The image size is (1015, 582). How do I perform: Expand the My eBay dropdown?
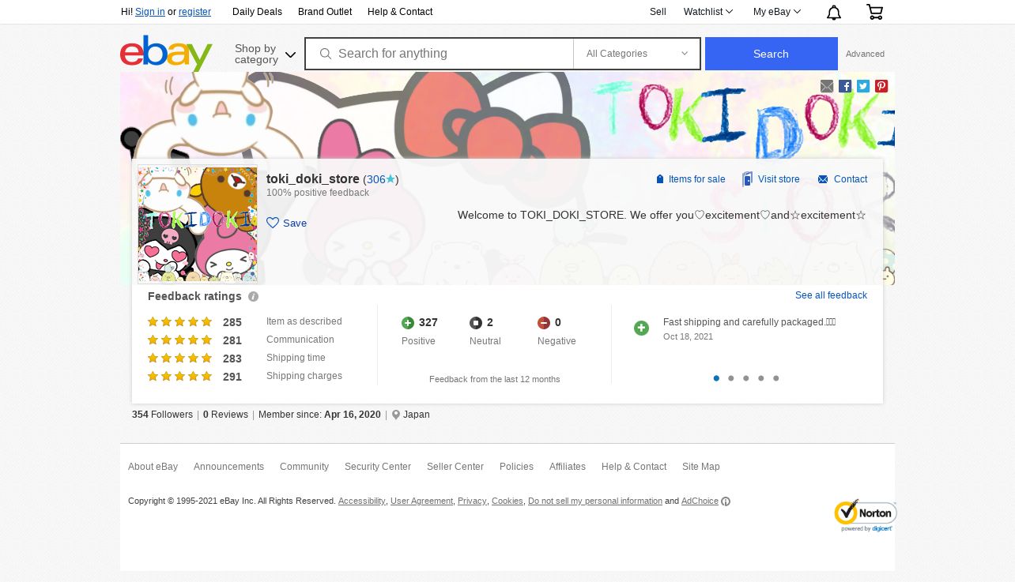(x=777, y=12)
